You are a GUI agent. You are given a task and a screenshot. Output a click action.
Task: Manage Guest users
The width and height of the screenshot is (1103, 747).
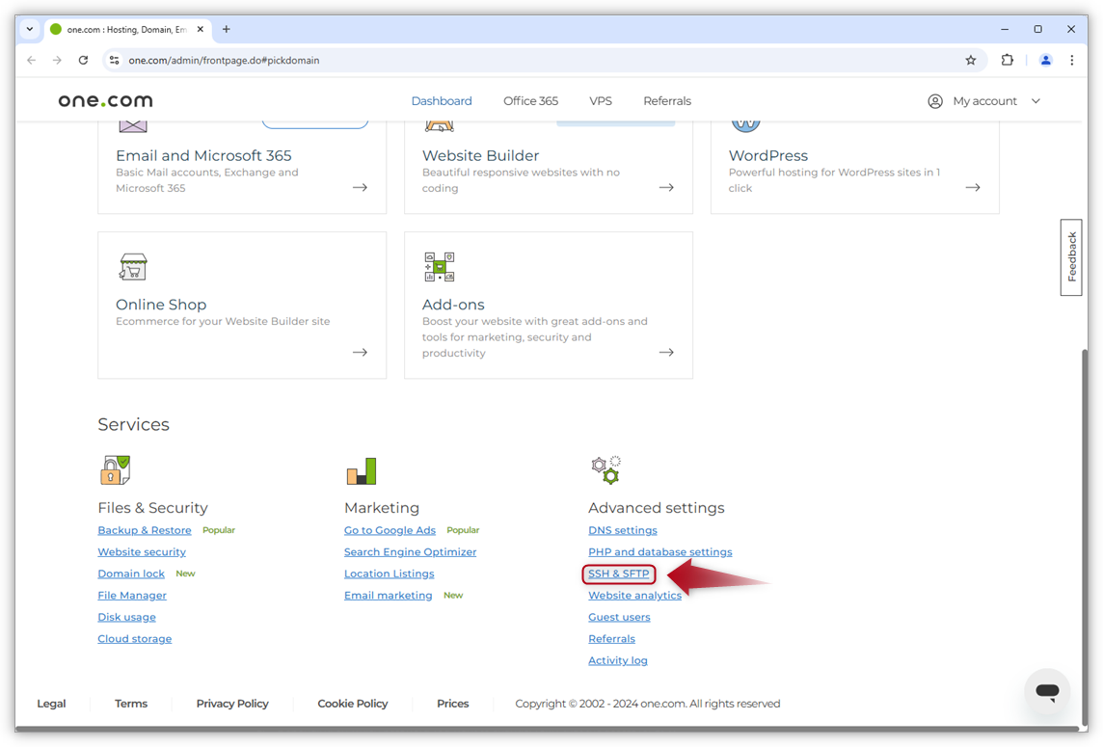point(619,617)
